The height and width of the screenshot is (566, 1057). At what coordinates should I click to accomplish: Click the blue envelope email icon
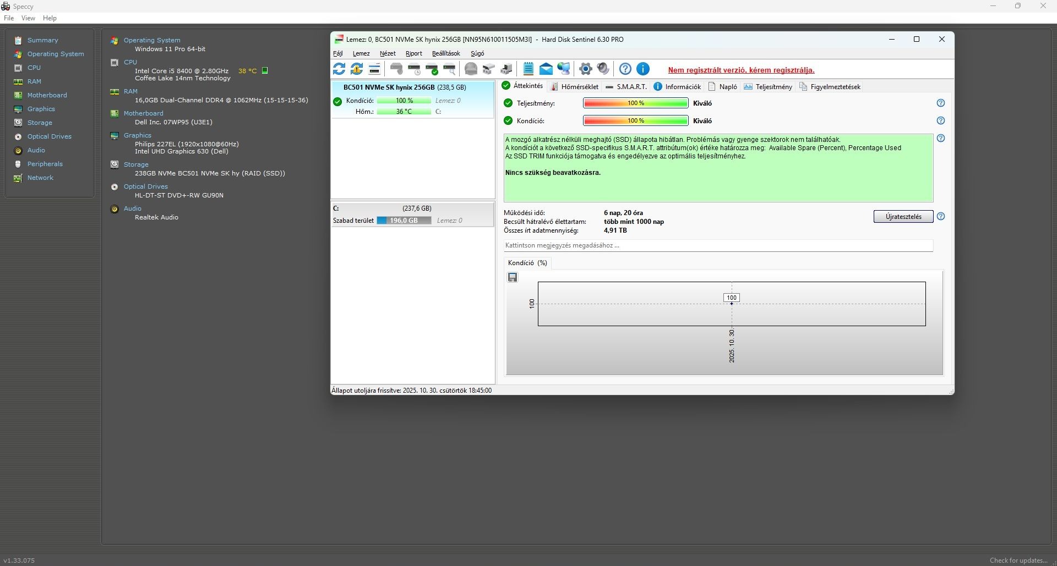(x=546, y=69)
